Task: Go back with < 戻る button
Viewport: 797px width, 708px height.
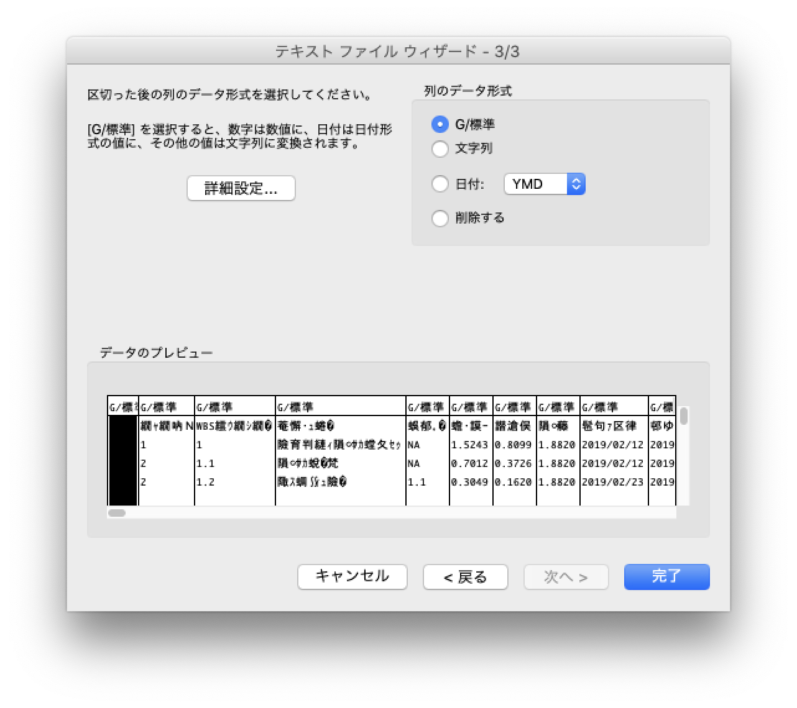Action: coord(466,576)
